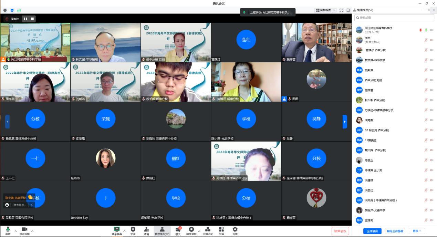The height and width of the screenshot is (237, 437).
Task: Enter full screen using top-bar icon
Action: [x=341, y=10]
